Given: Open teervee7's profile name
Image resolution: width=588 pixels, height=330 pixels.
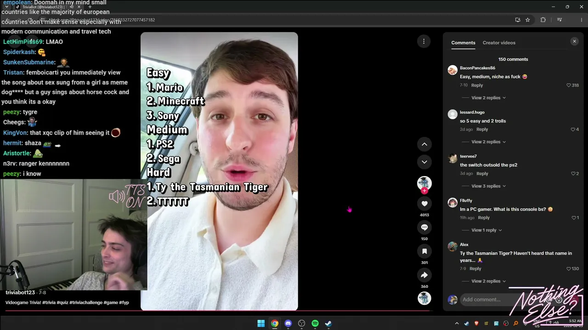Looking at the screenshot, I should point(468,156).
